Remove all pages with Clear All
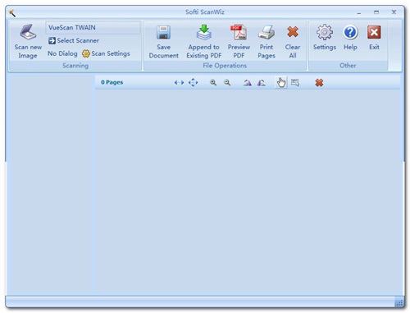 293,41
